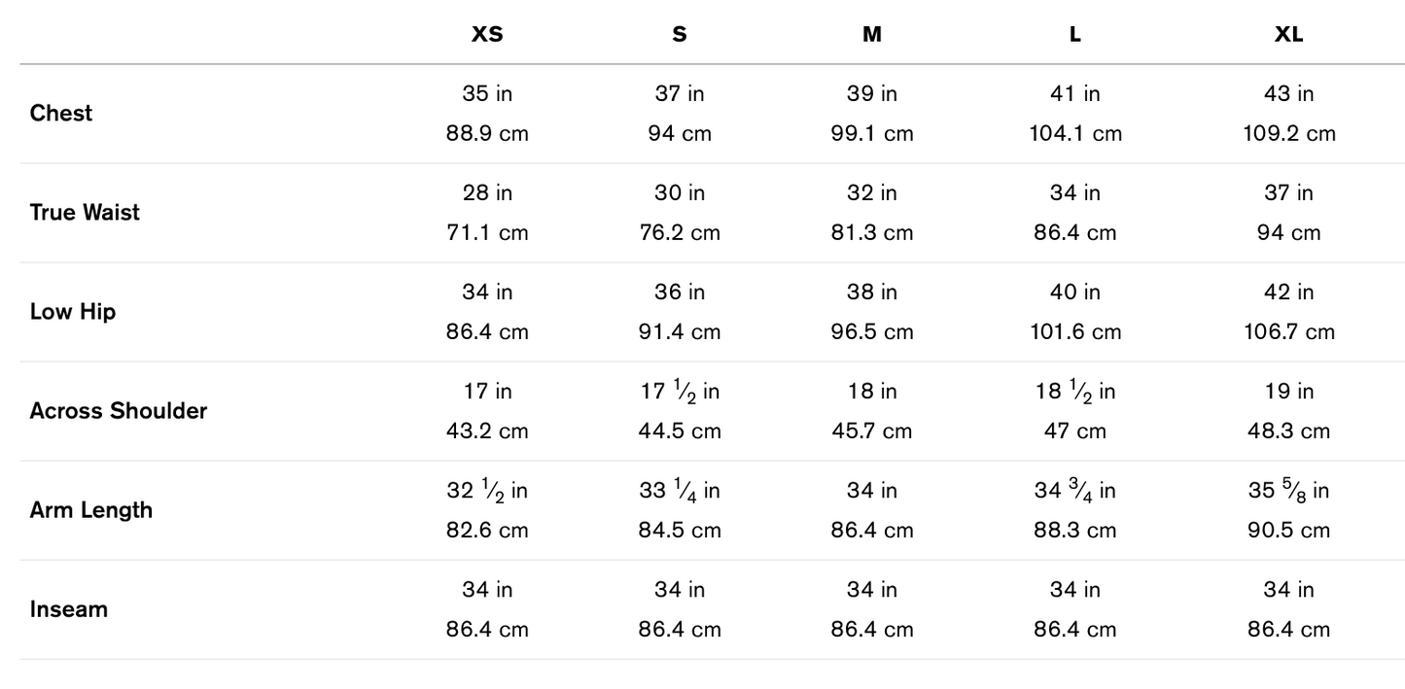This screenshot has height=689, width=1405.
Task: Click the 47 cm shoulder measurement
Action: [1074, 431]
